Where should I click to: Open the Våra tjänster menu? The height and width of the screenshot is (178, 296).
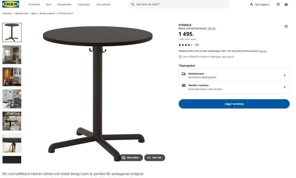point(103,4)
